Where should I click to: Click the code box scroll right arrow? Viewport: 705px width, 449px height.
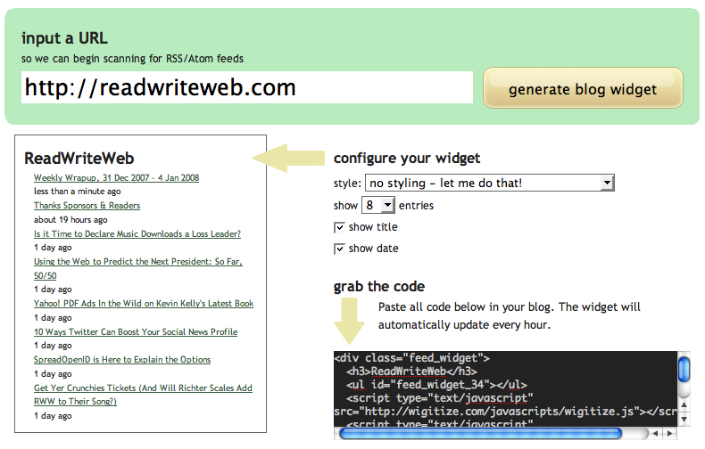670,433
